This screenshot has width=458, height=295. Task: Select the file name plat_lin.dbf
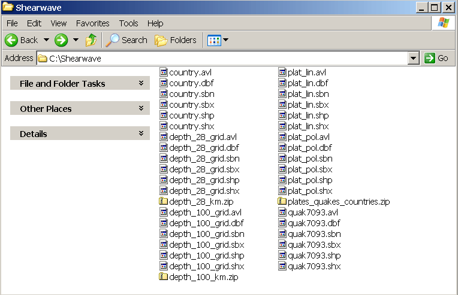coord(308,83)
